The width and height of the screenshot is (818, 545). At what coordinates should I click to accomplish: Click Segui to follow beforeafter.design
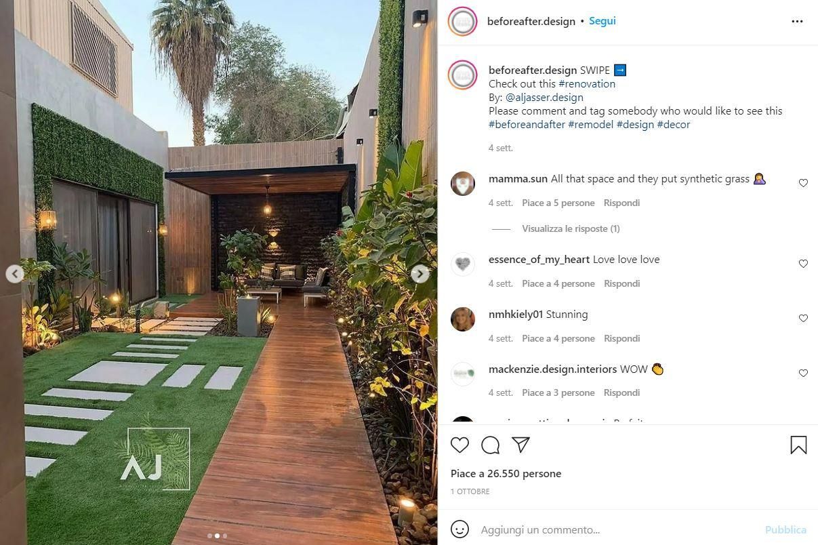[x=602, y=21]
